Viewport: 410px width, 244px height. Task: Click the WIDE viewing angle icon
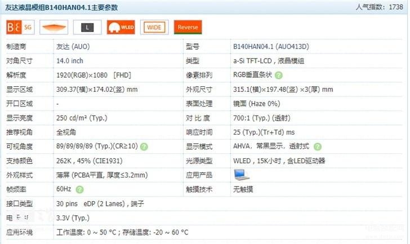tap(154, 27)
